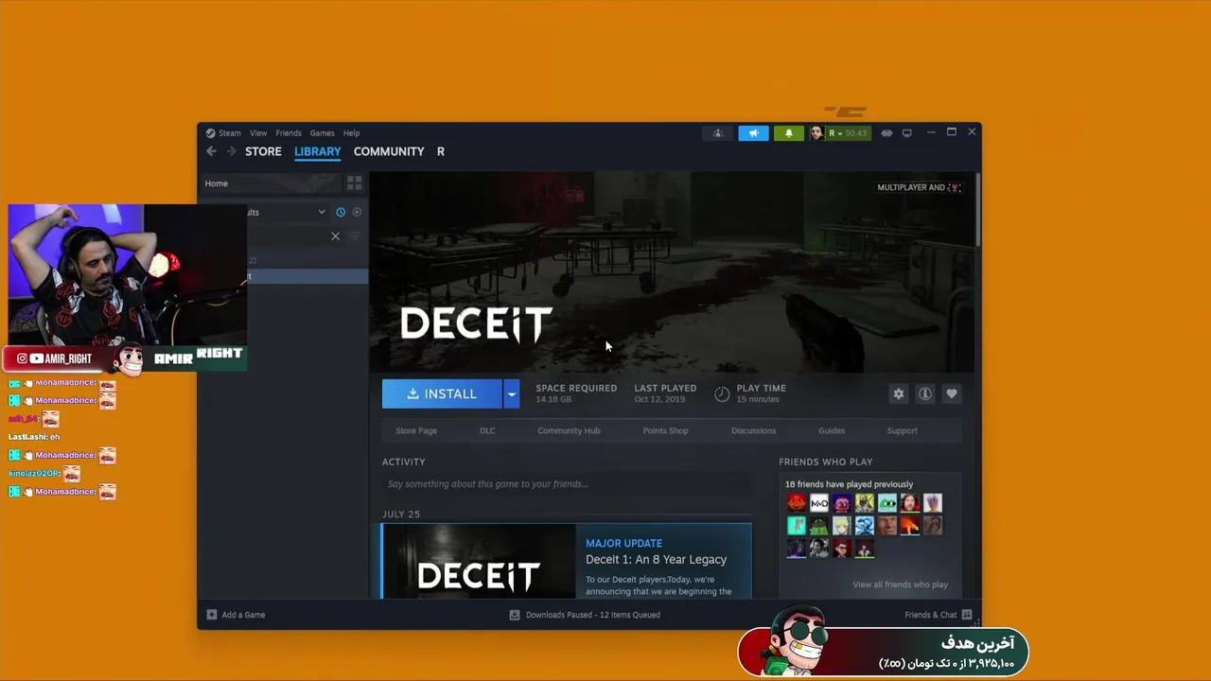The width and height of the screenshot is (1211, 681).
Task: Open the blue announcements megaphone button
Action: pos(753,133)
